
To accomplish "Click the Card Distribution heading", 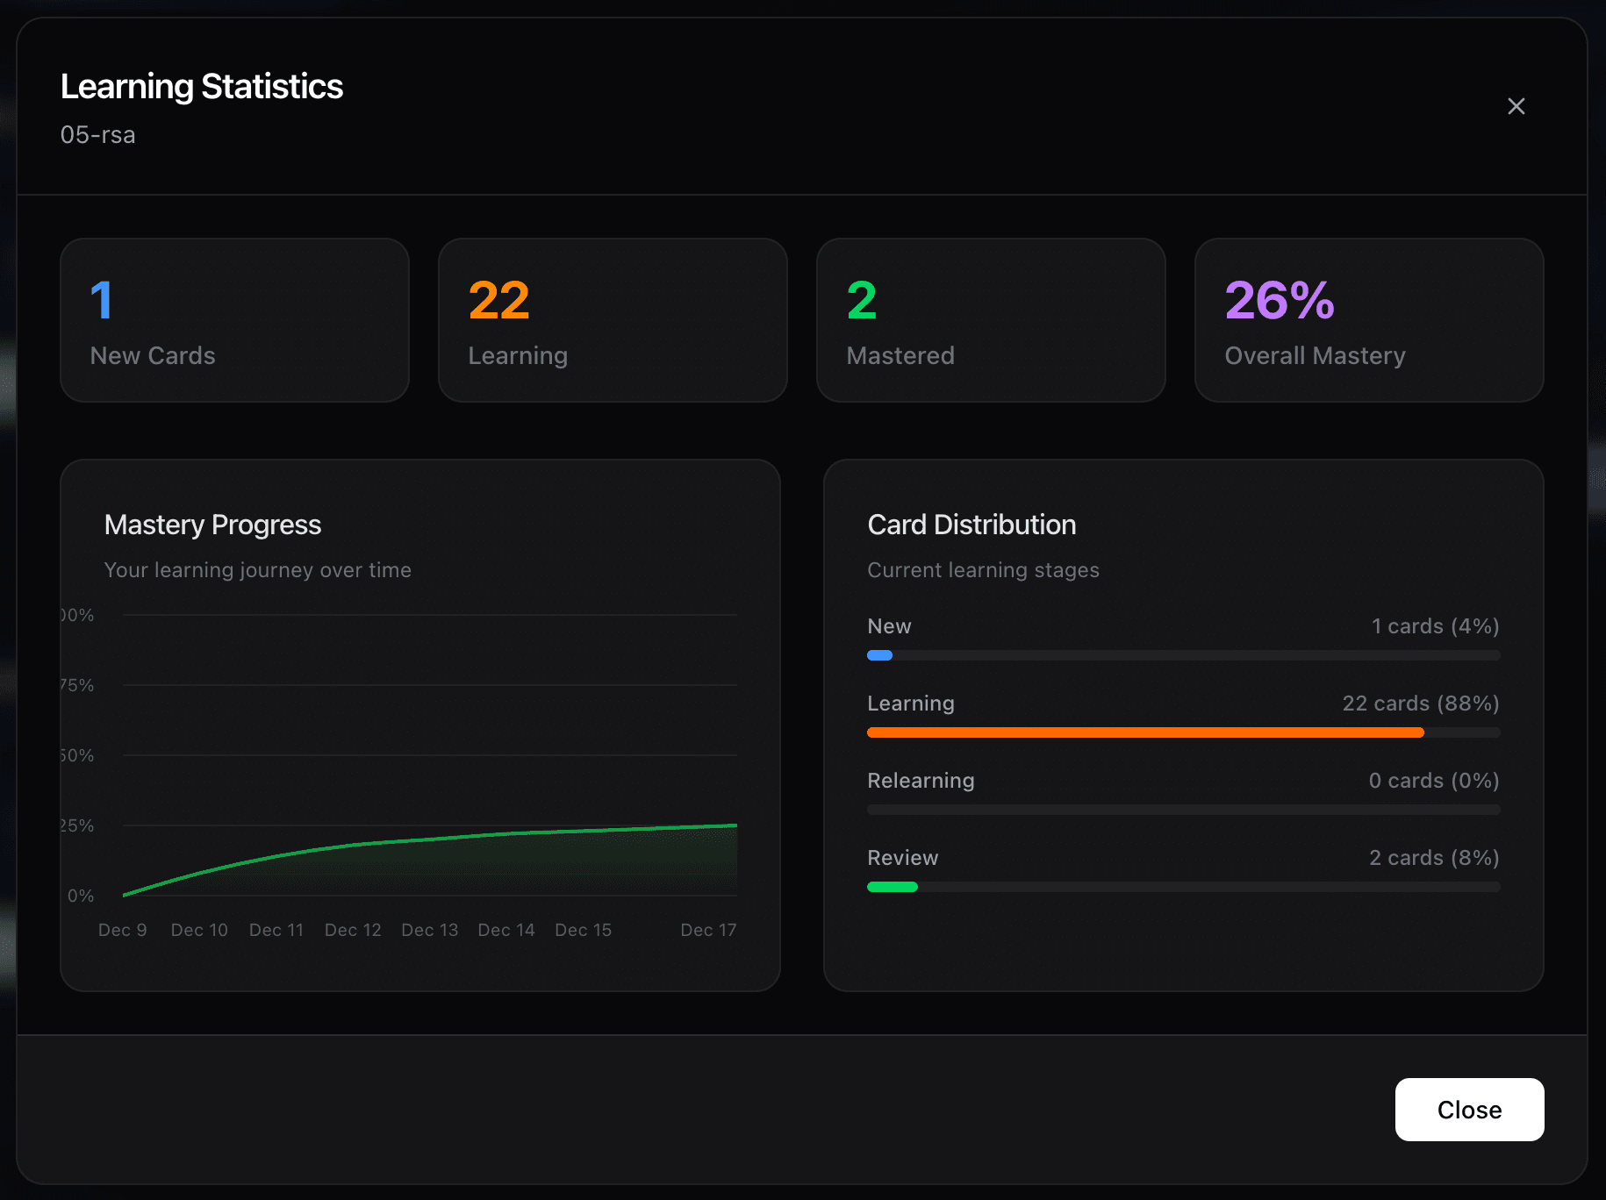I will click(x=971, y=525).
